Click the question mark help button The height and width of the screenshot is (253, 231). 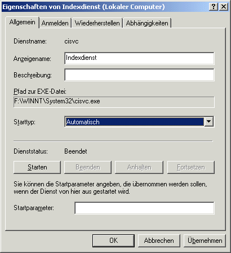click(x=214, y=7)
